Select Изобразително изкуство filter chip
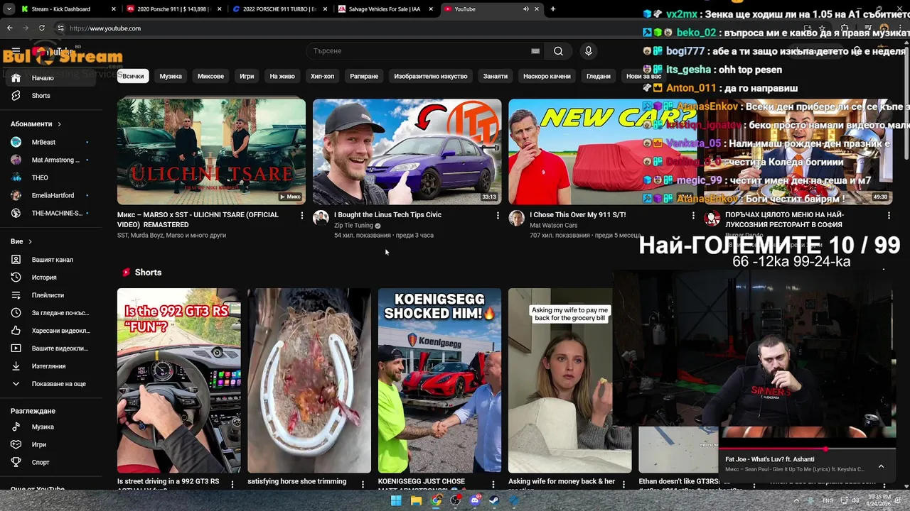Screen dimensions: 910x511 (x=431, y=76)
